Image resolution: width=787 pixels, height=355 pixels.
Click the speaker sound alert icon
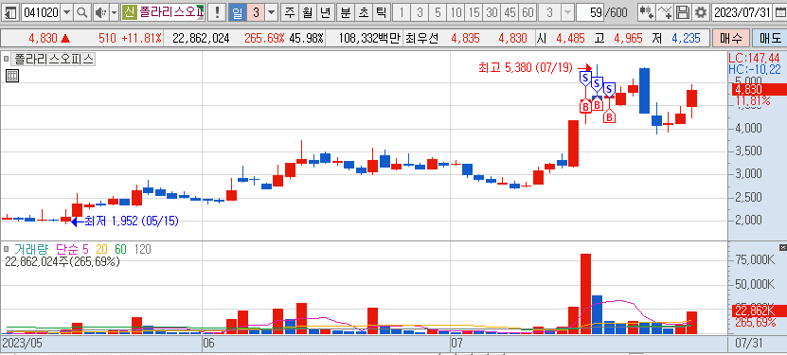click(100, 12)
